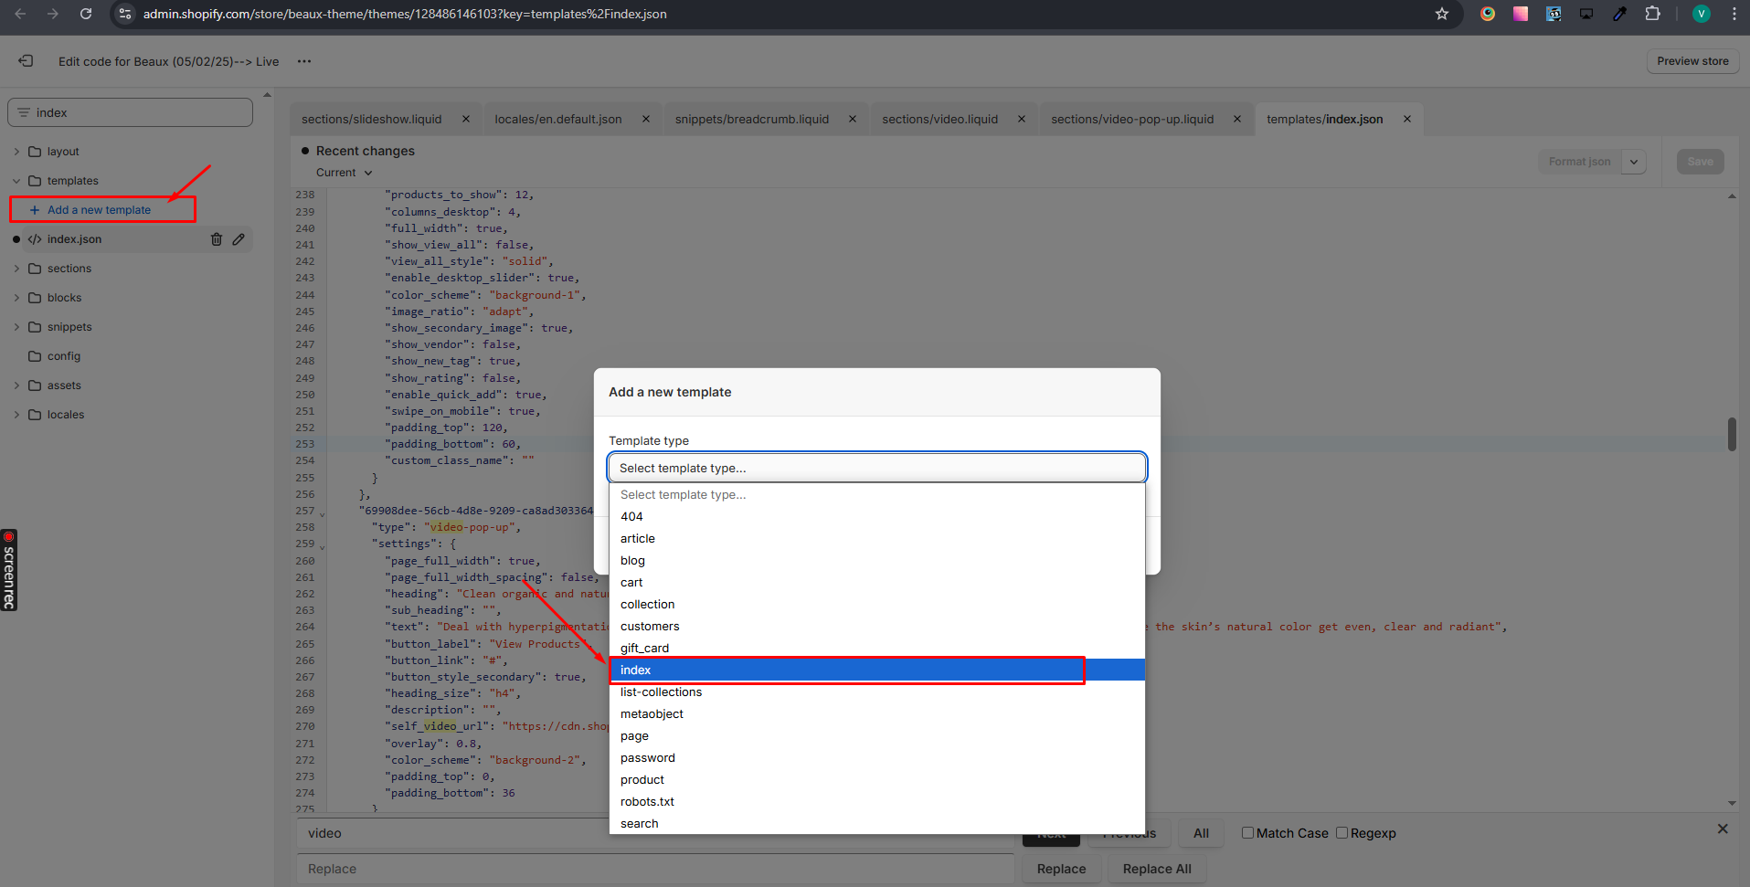
Task: Click the Preview store button
Action: [x=1692, y=61]
